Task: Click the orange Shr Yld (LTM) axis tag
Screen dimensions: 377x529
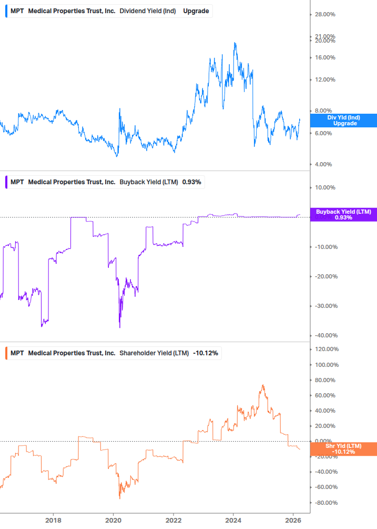Action: [343, 449]
